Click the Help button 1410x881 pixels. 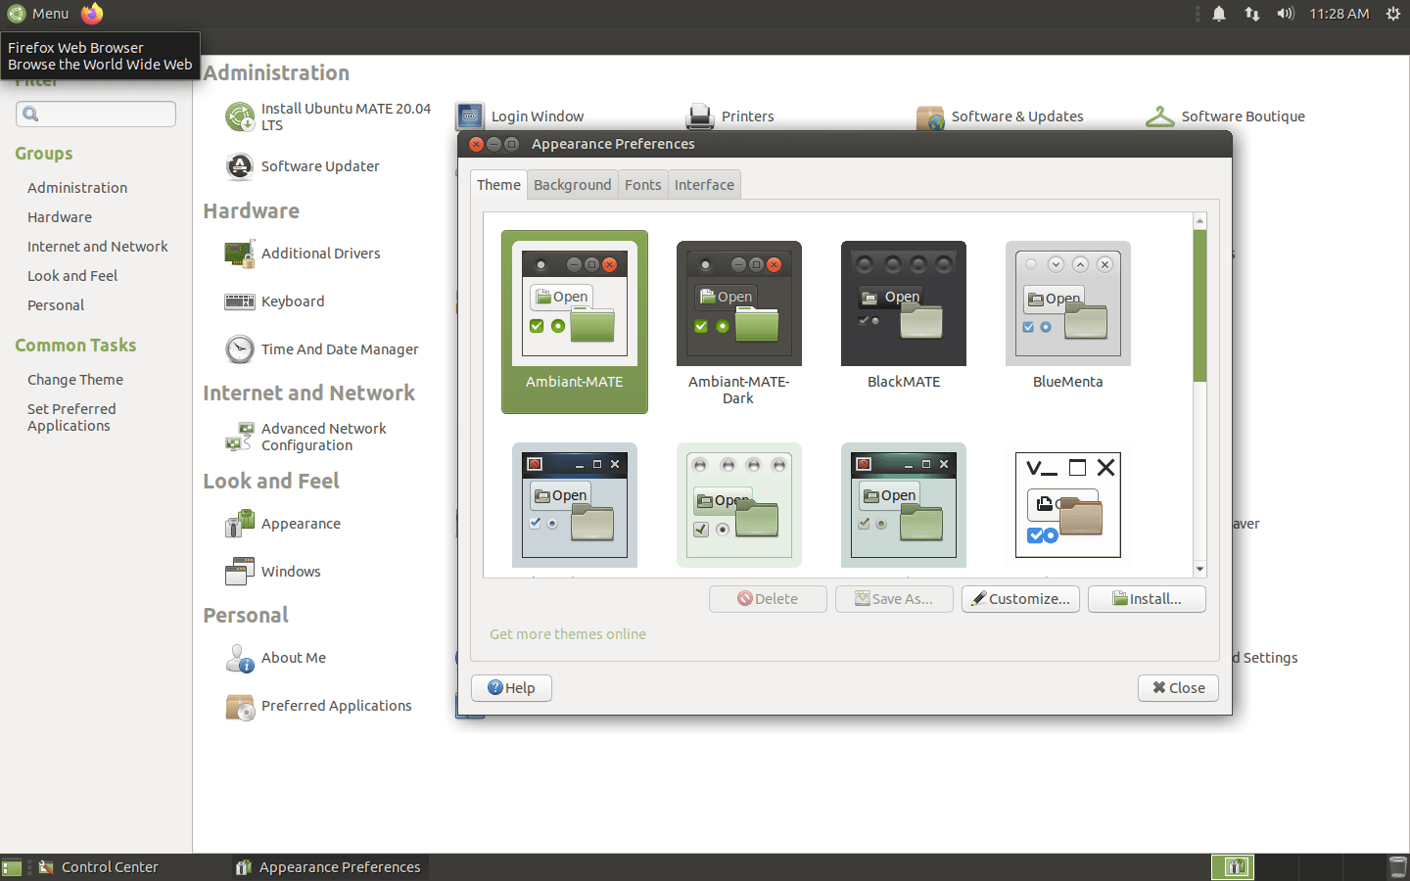click(x=511, y=688)
